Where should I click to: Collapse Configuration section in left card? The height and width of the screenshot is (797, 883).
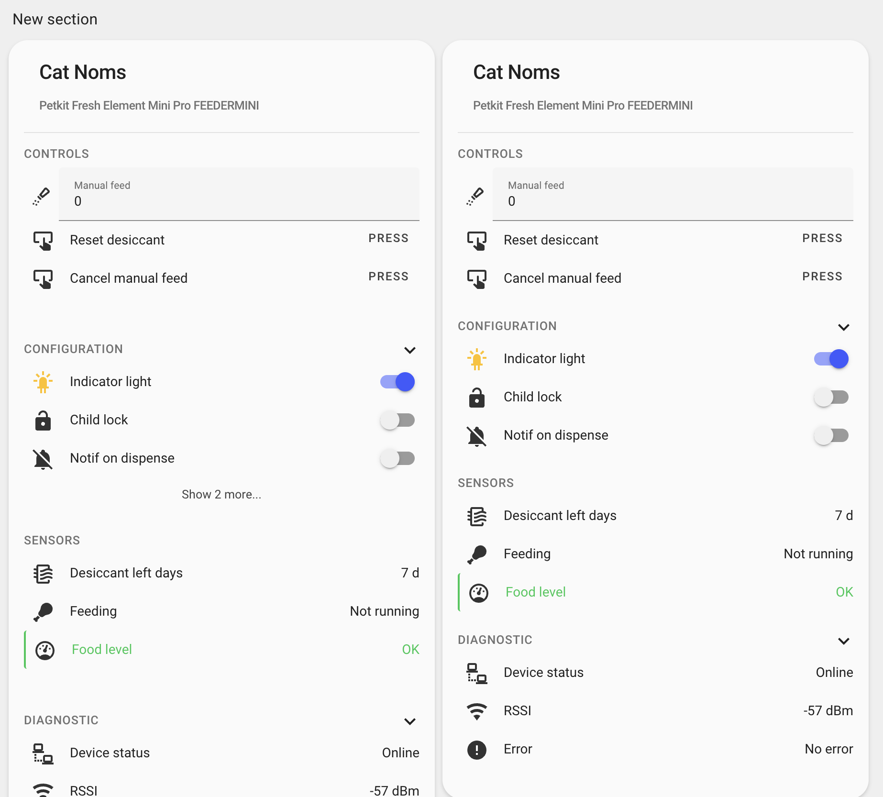pos(410,350)
